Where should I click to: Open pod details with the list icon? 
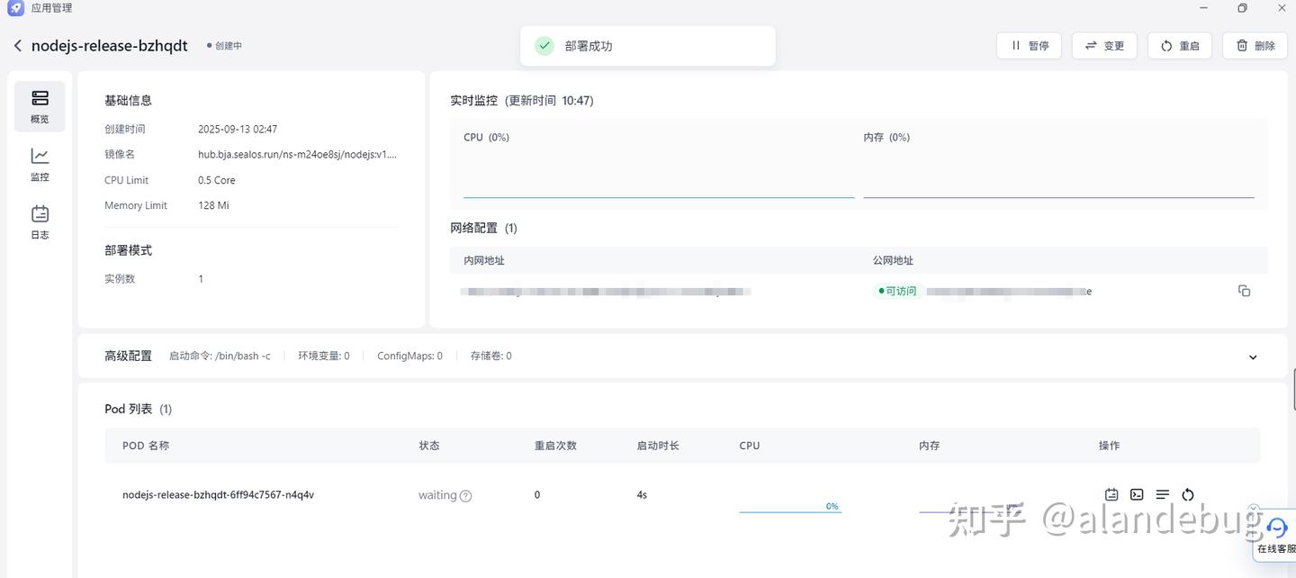[x=1162, y=494]
